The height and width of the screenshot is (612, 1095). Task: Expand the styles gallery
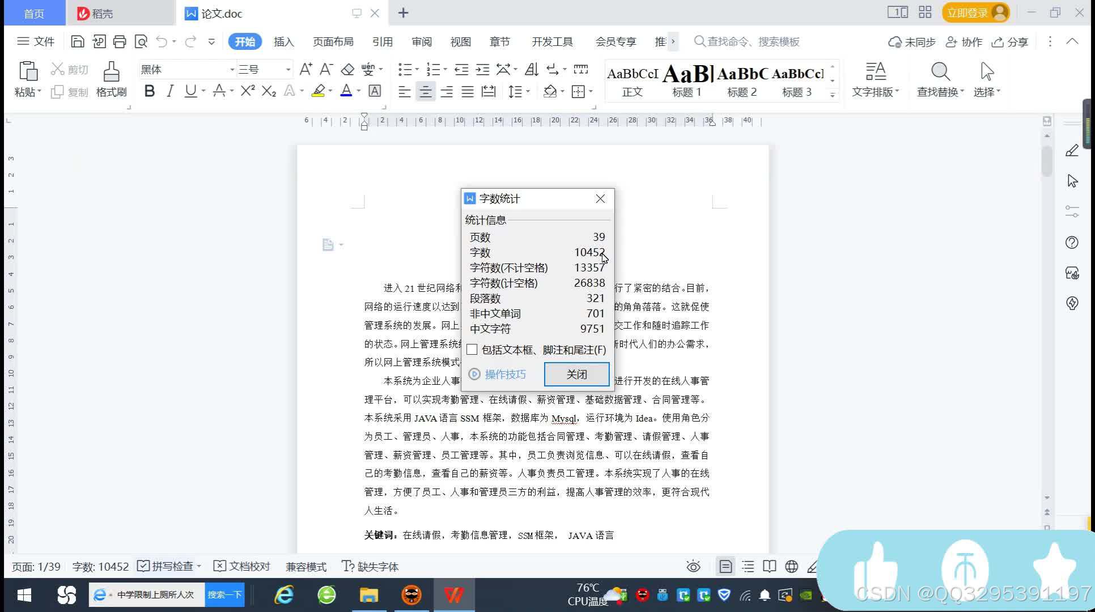pyautogui.click(x=833, y=95)
